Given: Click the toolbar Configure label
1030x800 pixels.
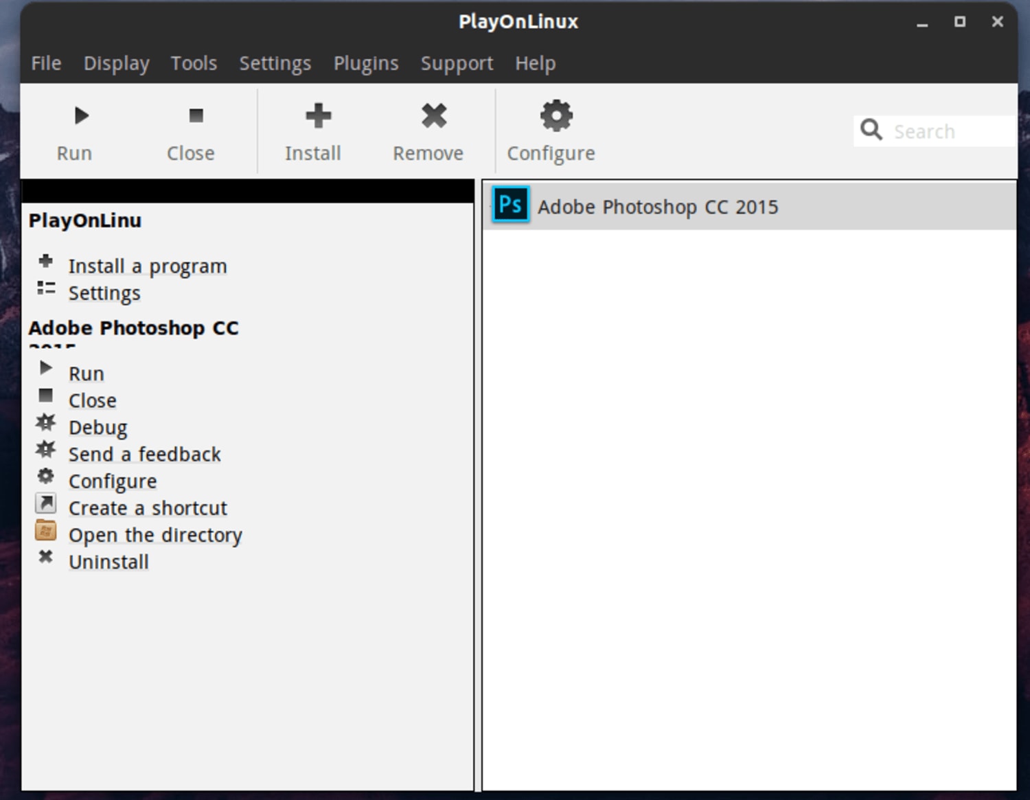Looking at the screenshot, I should tap(551, 153).
